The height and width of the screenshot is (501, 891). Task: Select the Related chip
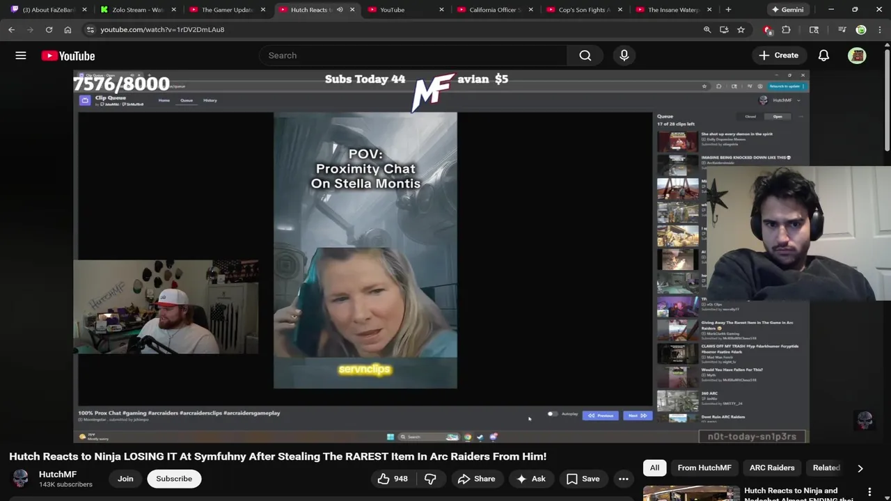826,468
